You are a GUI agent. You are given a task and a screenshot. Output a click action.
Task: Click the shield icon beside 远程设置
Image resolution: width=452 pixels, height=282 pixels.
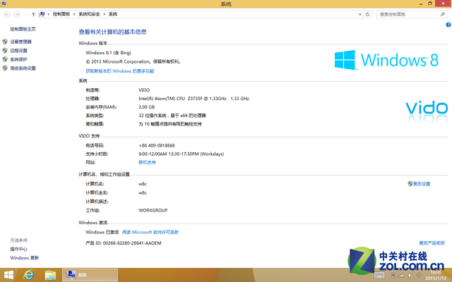tap(5, 51)
